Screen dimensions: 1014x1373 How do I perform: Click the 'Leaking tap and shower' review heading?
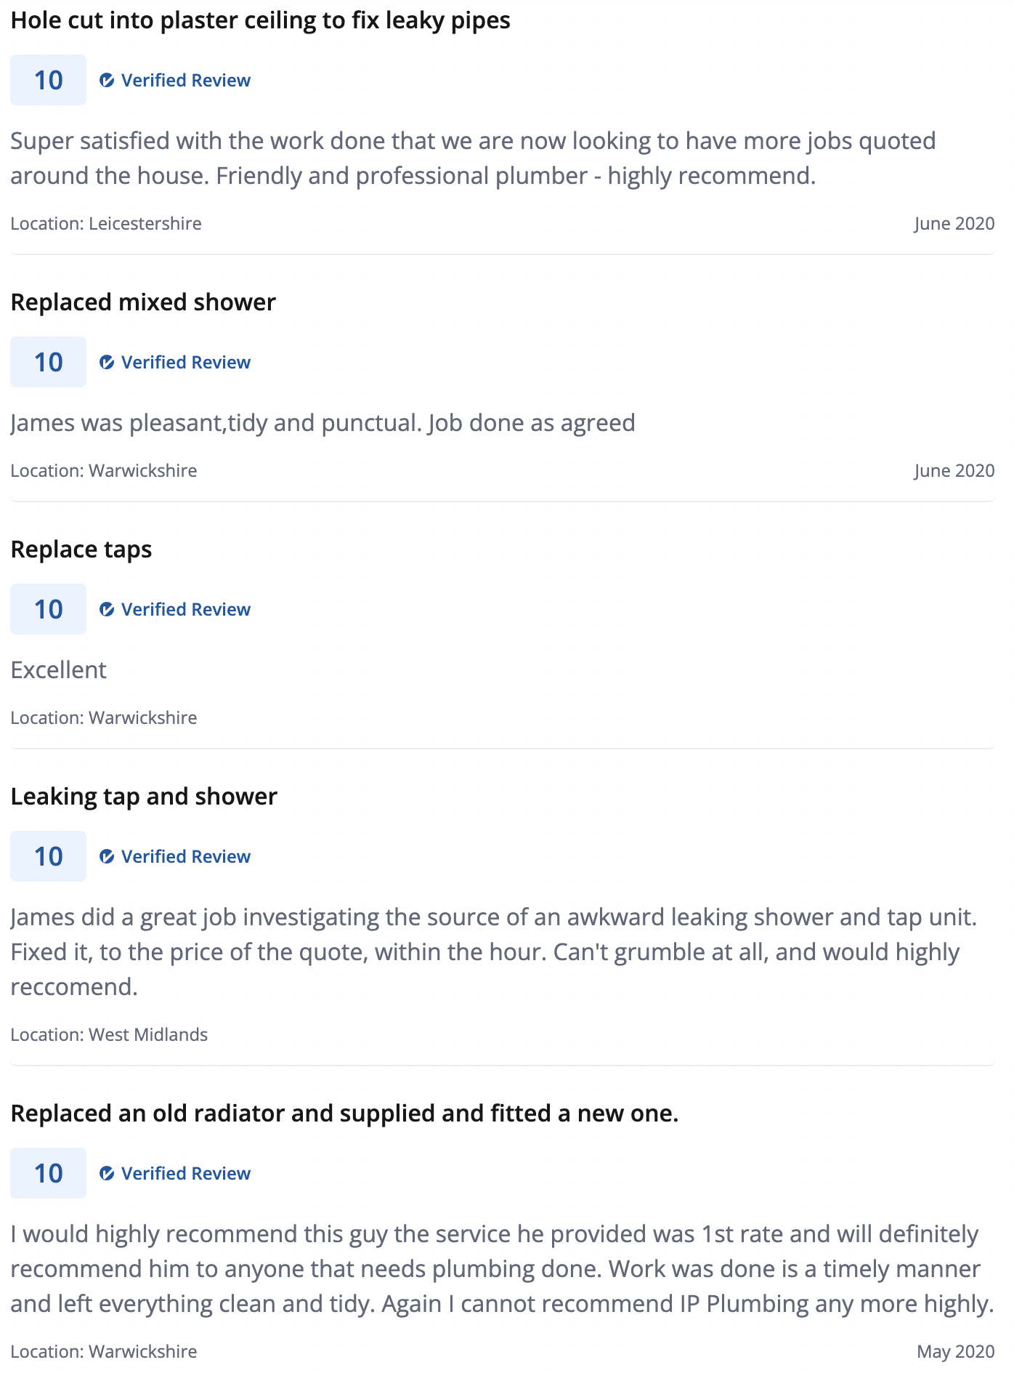[x=144, y=797]
